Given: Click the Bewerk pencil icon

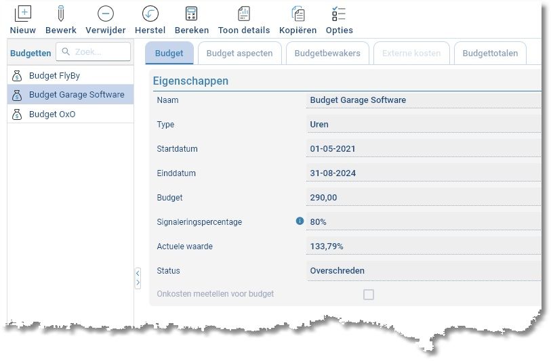Looking at the screenshot, I should click(x=61, y=14).
